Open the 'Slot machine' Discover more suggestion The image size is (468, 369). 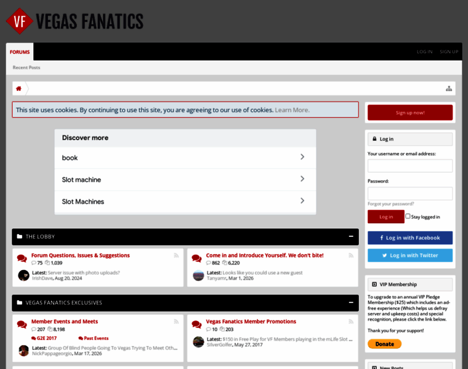185,180
